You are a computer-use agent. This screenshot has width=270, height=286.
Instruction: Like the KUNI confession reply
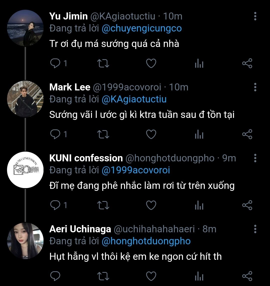(151, 205)
